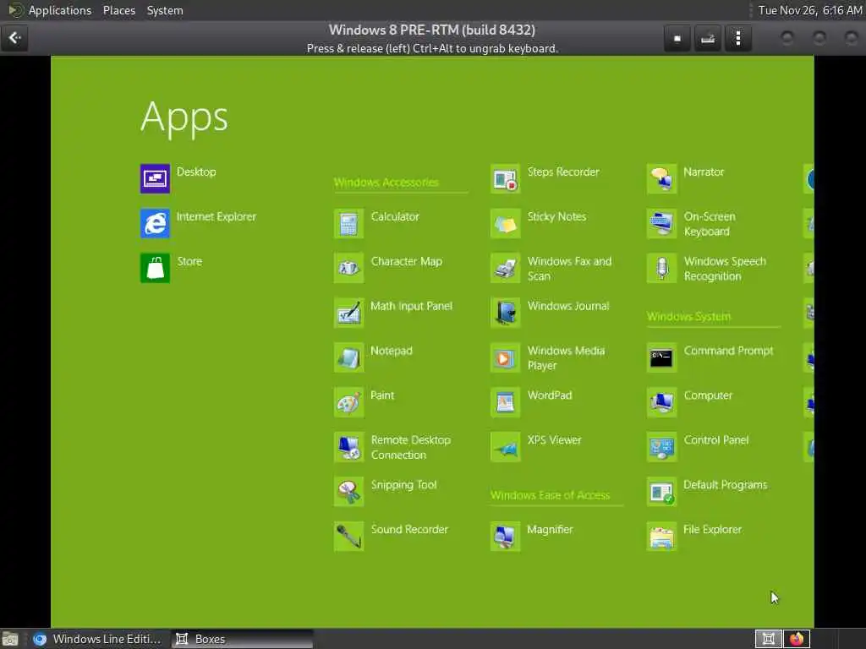The image size is (866, 649).
Task: Open the Math Input Panel icon
Action: click(x=348, y=313)
